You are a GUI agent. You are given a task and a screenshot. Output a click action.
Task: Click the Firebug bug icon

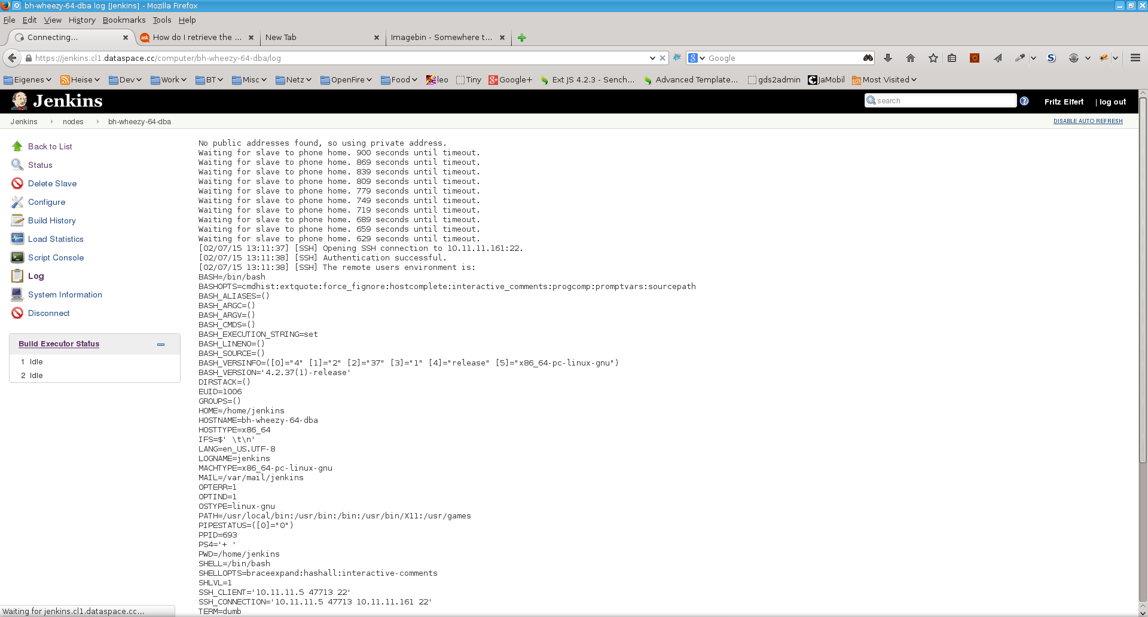1104,58
